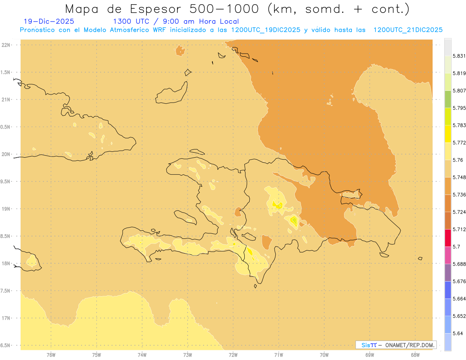Click the legend value 5.724
Viewport: 466px width, 360px height.
click(459, 212)
